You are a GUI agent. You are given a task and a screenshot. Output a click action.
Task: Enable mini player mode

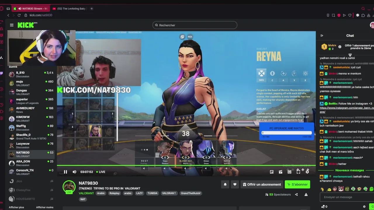[x=272, y=172]
